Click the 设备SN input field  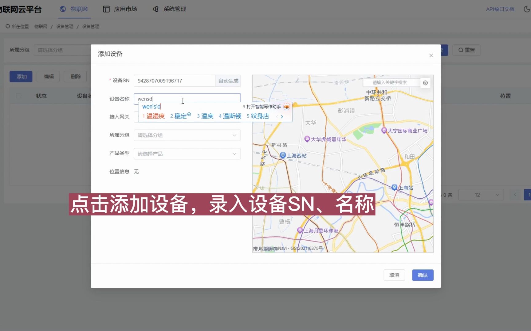pos(175,81)
